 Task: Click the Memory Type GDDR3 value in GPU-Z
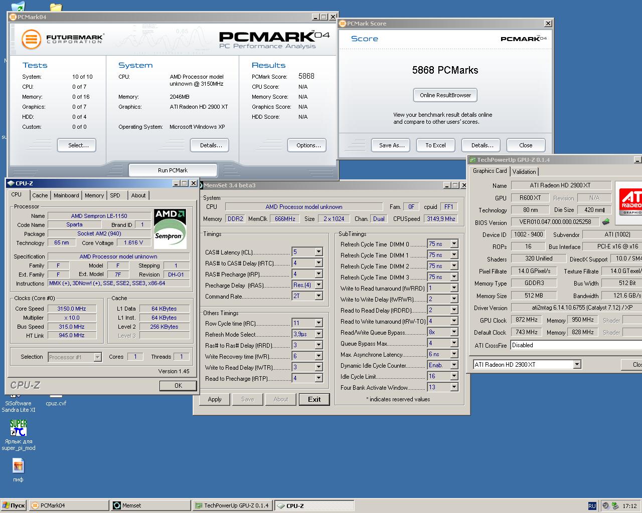[x=534, y=283]
